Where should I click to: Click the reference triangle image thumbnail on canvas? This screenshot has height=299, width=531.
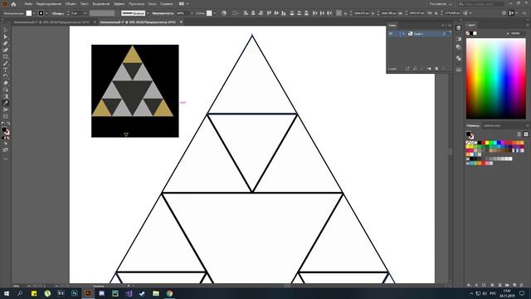[x=135, y=91]
